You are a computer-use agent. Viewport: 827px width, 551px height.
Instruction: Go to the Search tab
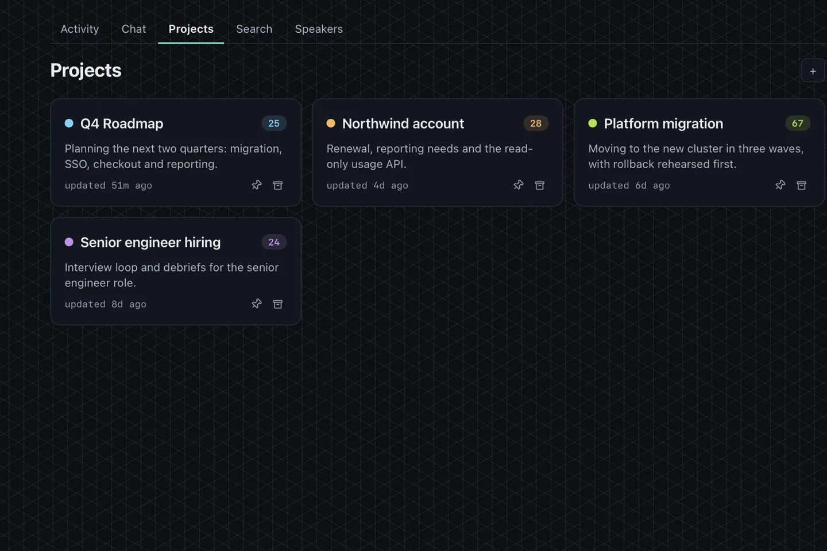pyautogui.click(x=254, y=29)
